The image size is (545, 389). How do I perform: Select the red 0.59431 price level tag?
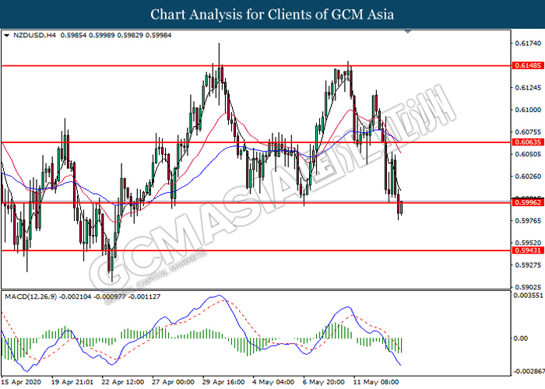click(x=528, y=251)
